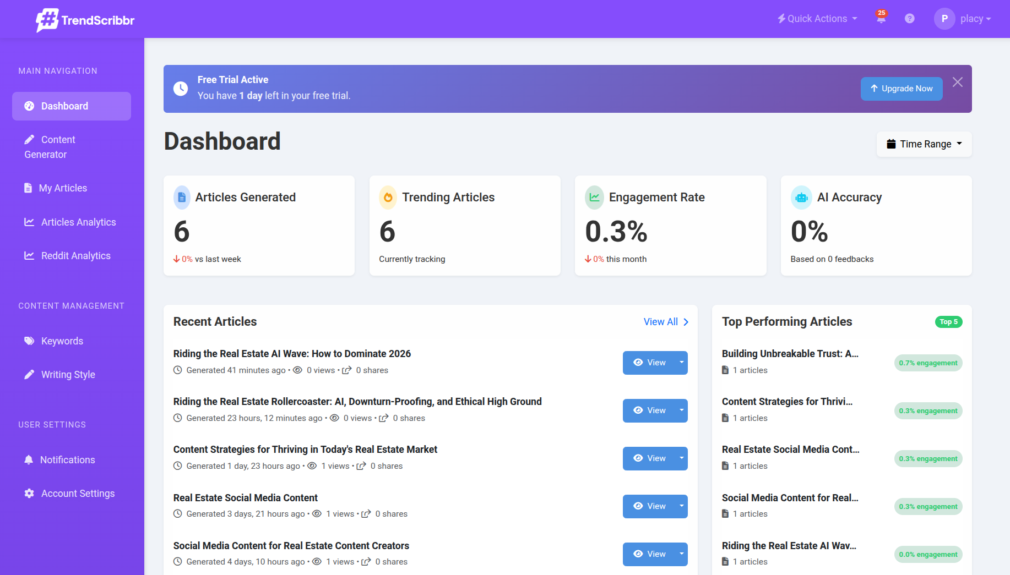This screenshot has height=575, width=1010.
Task: Click the help question mark icon
Action: tap(910, 19)
